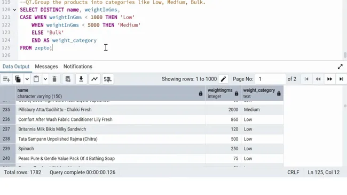Delete selected rows trash icon
347x195 pixels.
pos(54,79)
